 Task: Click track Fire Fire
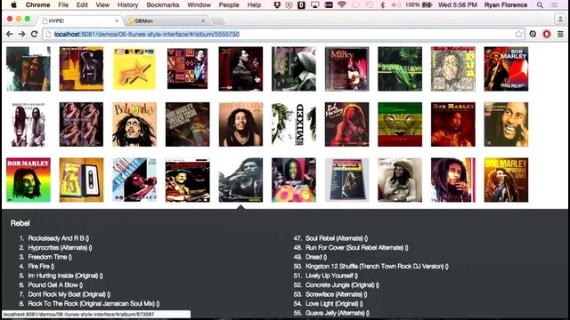pyautogui.click(x=41, y=267)
